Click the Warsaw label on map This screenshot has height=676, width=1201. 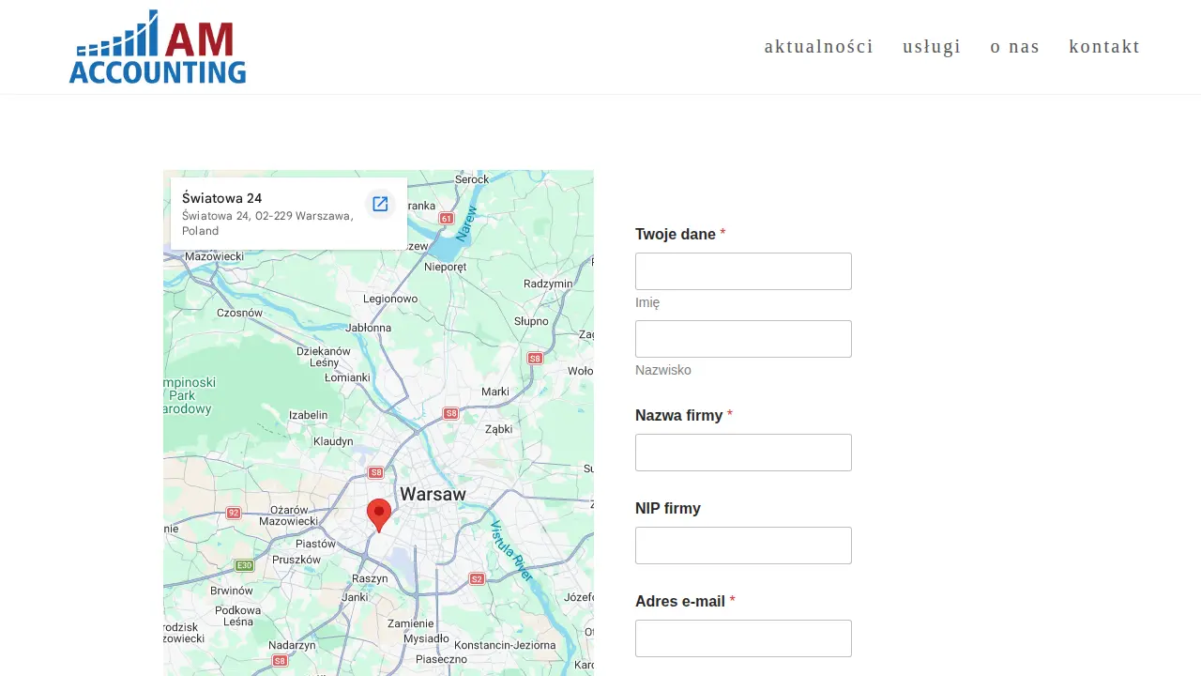point(433,494)
